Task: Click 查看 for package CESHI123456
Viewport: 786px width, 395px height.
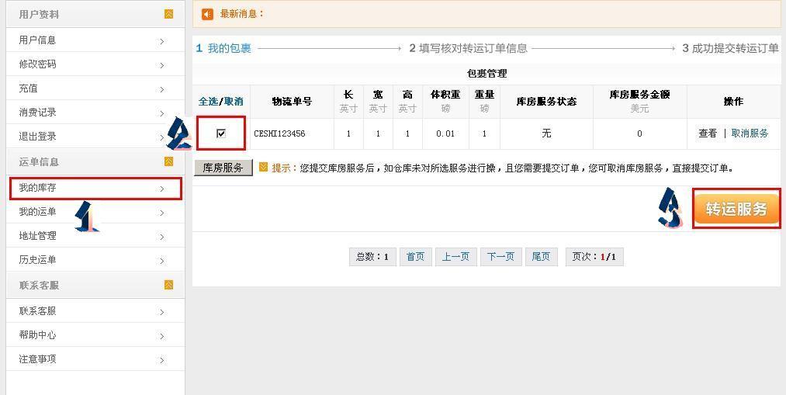Action: point(708,133)
